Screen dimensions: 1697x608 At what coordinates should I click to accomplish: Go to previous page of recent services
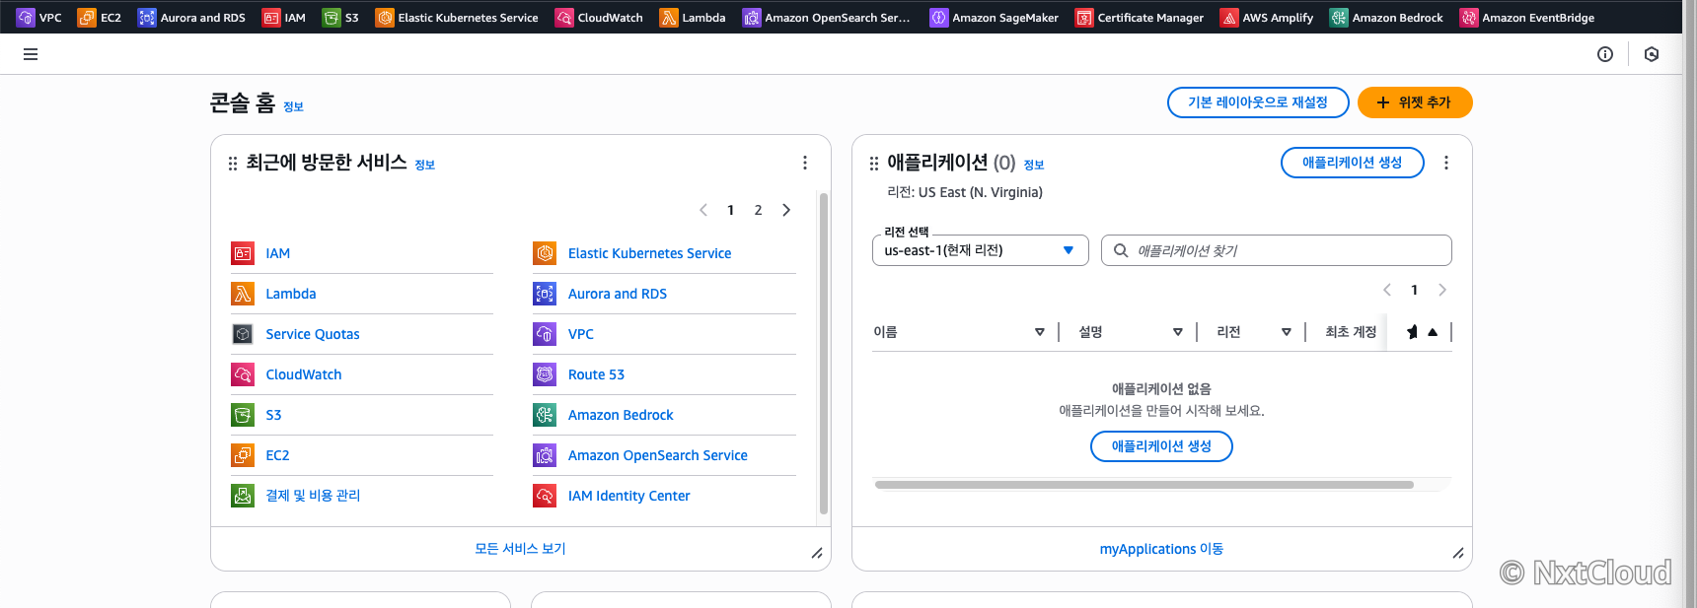(x=703, y=210)
